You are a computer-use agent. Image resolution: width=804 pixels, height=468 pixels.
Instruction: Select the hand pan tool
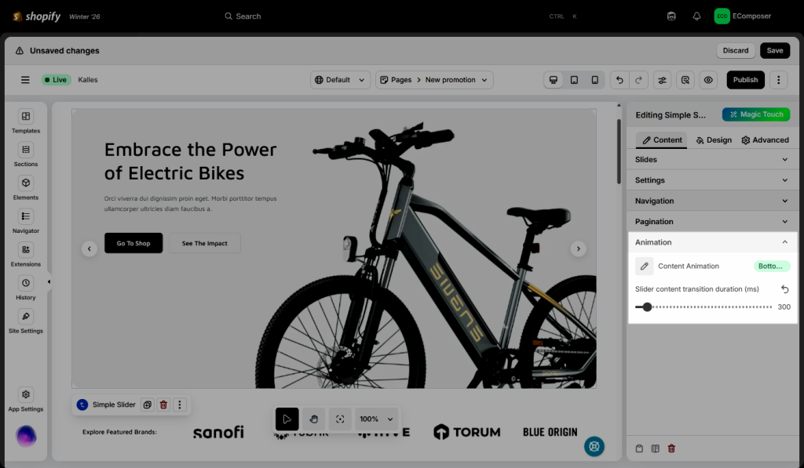pyautogui.click(x=313, y=419)
